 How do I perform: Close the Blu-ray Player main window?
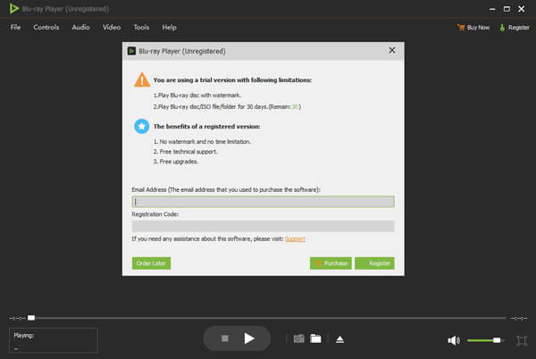522,9
